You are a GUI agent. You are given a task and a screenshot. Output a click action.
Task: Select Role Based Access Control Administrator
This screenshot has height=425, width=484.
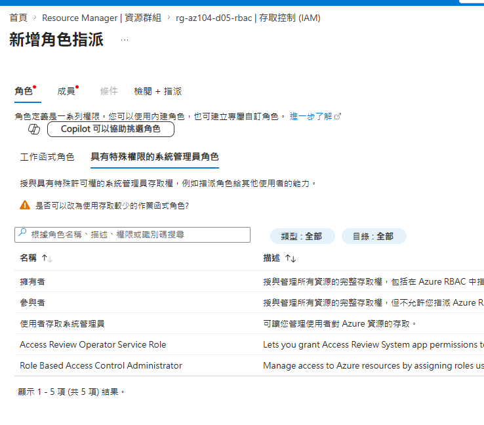[249, 365]
